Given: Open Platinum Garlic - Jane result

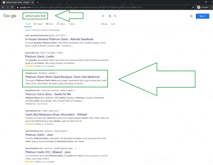Looking at the screenshot, I should coord(39,135).
